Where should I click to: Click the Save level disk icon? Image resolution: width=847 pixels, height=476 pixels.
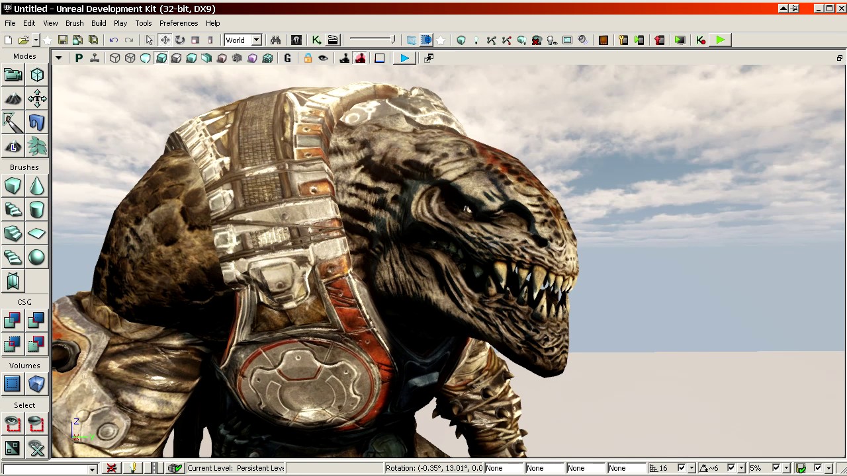[62, 40]
